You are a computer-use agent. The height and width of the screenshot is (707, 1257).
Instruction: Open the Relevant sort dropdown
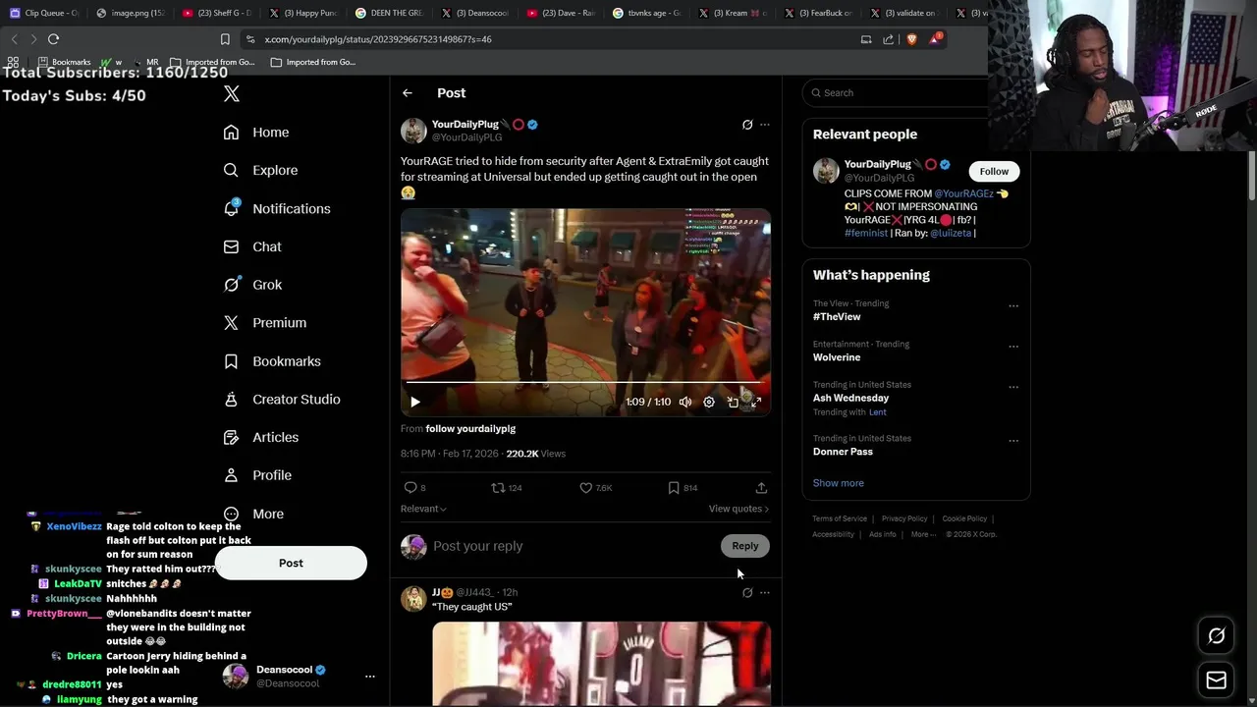pos(423,509)
